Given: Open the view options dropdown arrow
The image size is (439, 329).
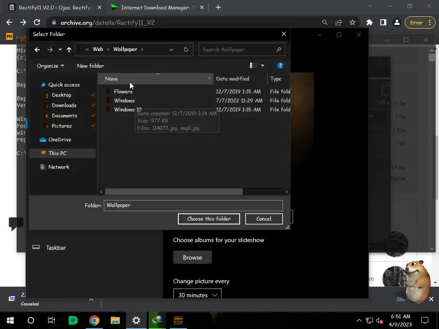Looking at the screenshot, I should pyautogui.click(x=263, y=66).
